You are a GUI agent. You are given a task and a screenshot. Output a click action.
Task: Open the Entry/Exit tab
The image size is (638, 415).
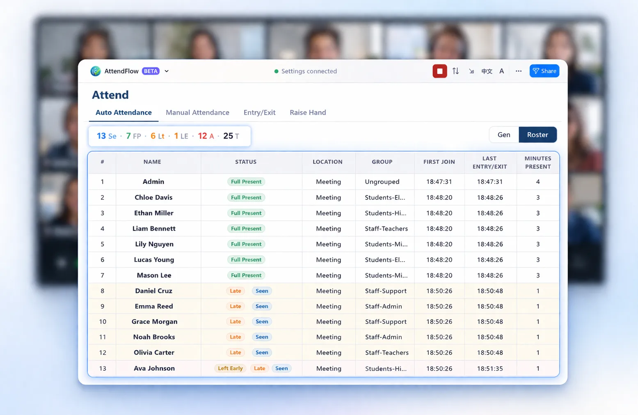coord(259,112)
